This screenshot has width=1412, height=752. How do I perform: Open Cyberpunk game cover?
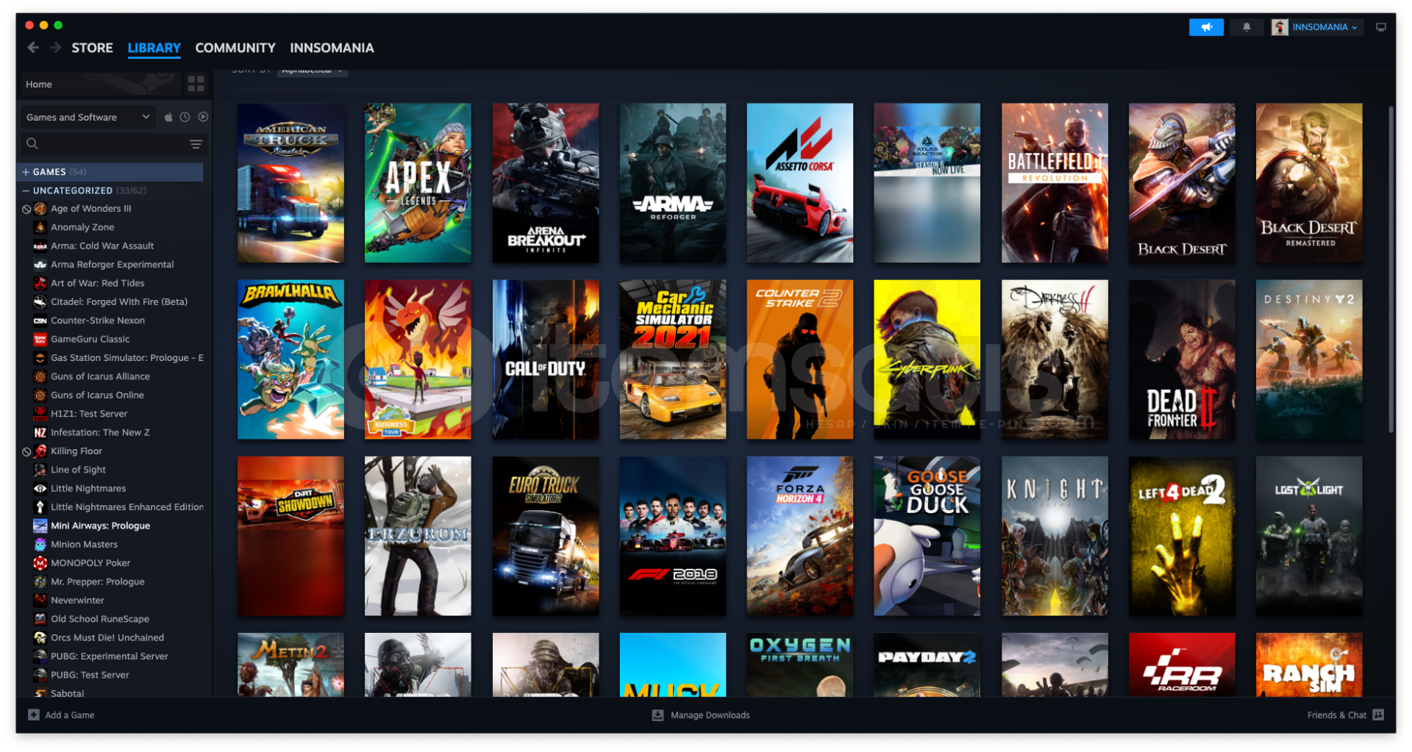tap(927, 359)
